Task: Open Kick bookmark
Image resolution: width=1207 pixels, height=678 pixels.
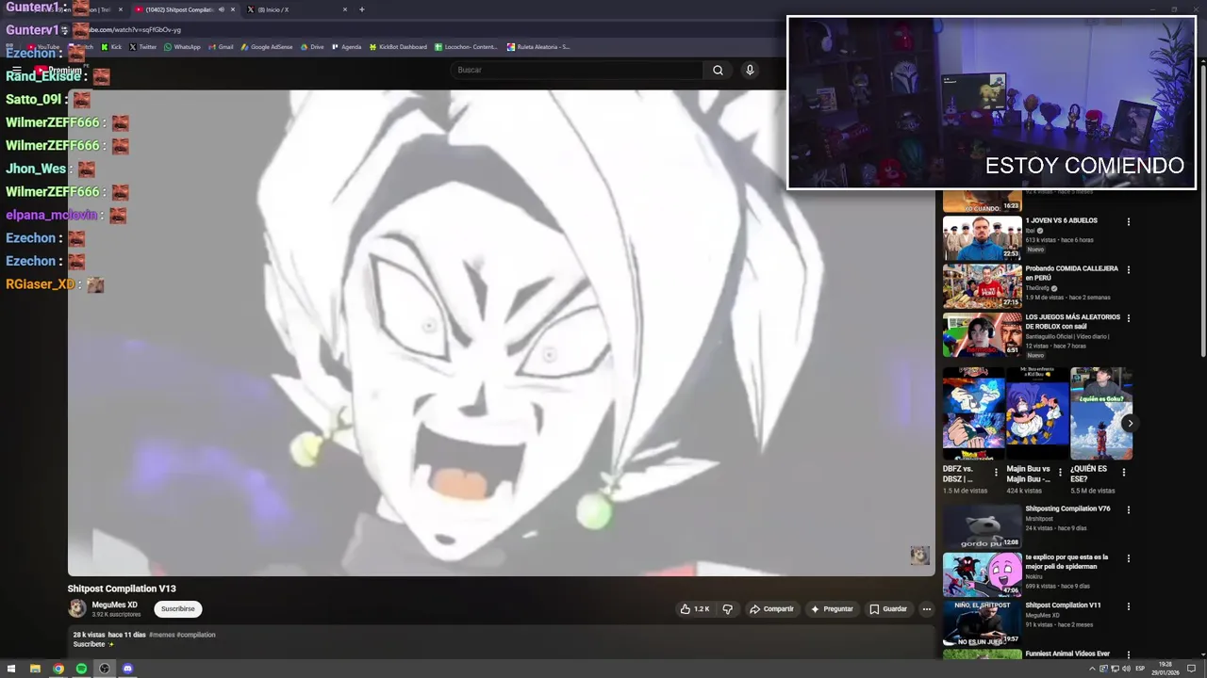Action: [x=111, y=46]
